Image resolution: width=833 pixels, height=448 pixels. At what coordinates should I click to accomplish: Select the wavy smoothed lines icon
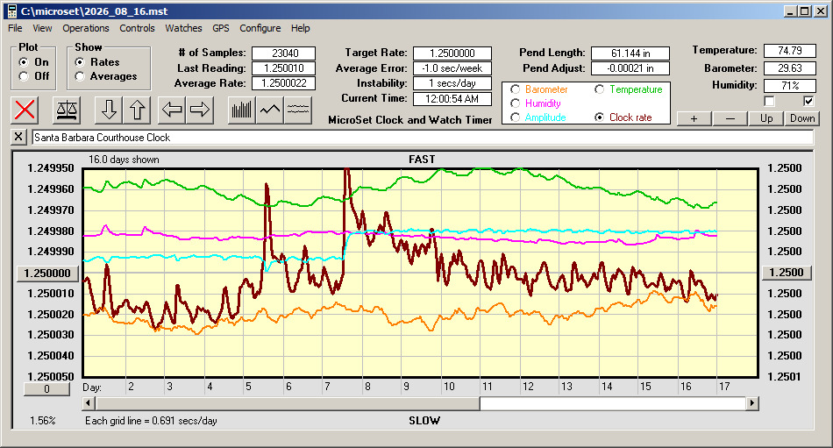297,110
